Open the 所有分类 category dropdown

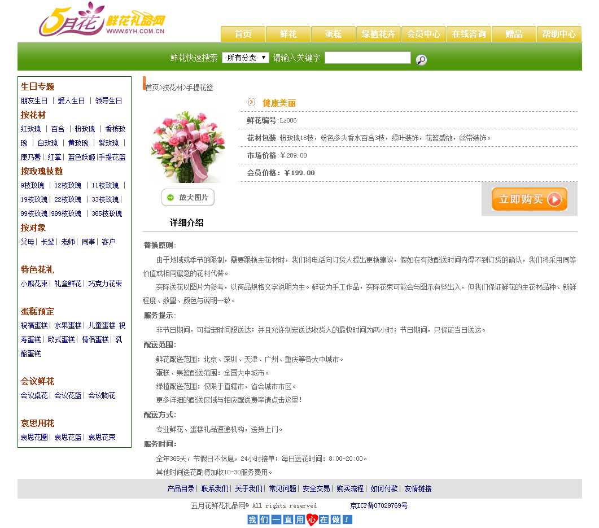coord(246,58)
